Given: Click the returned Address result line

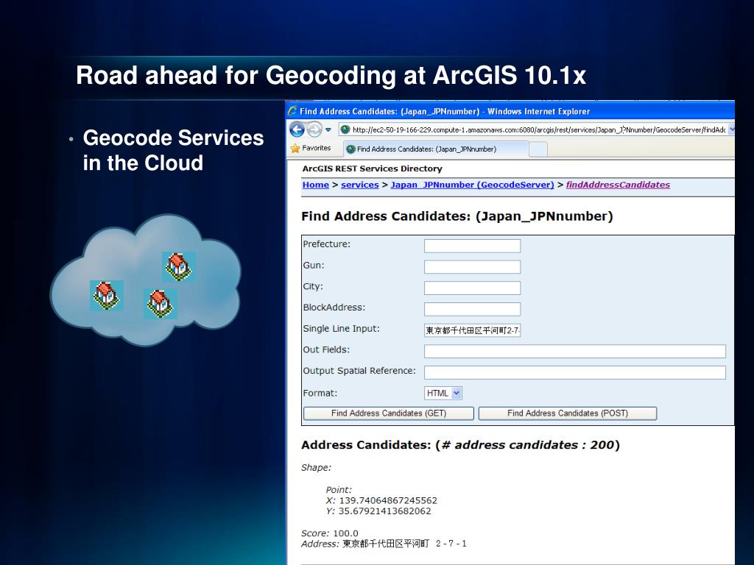Looking at the screenshot, I should [x=384, y=544].
